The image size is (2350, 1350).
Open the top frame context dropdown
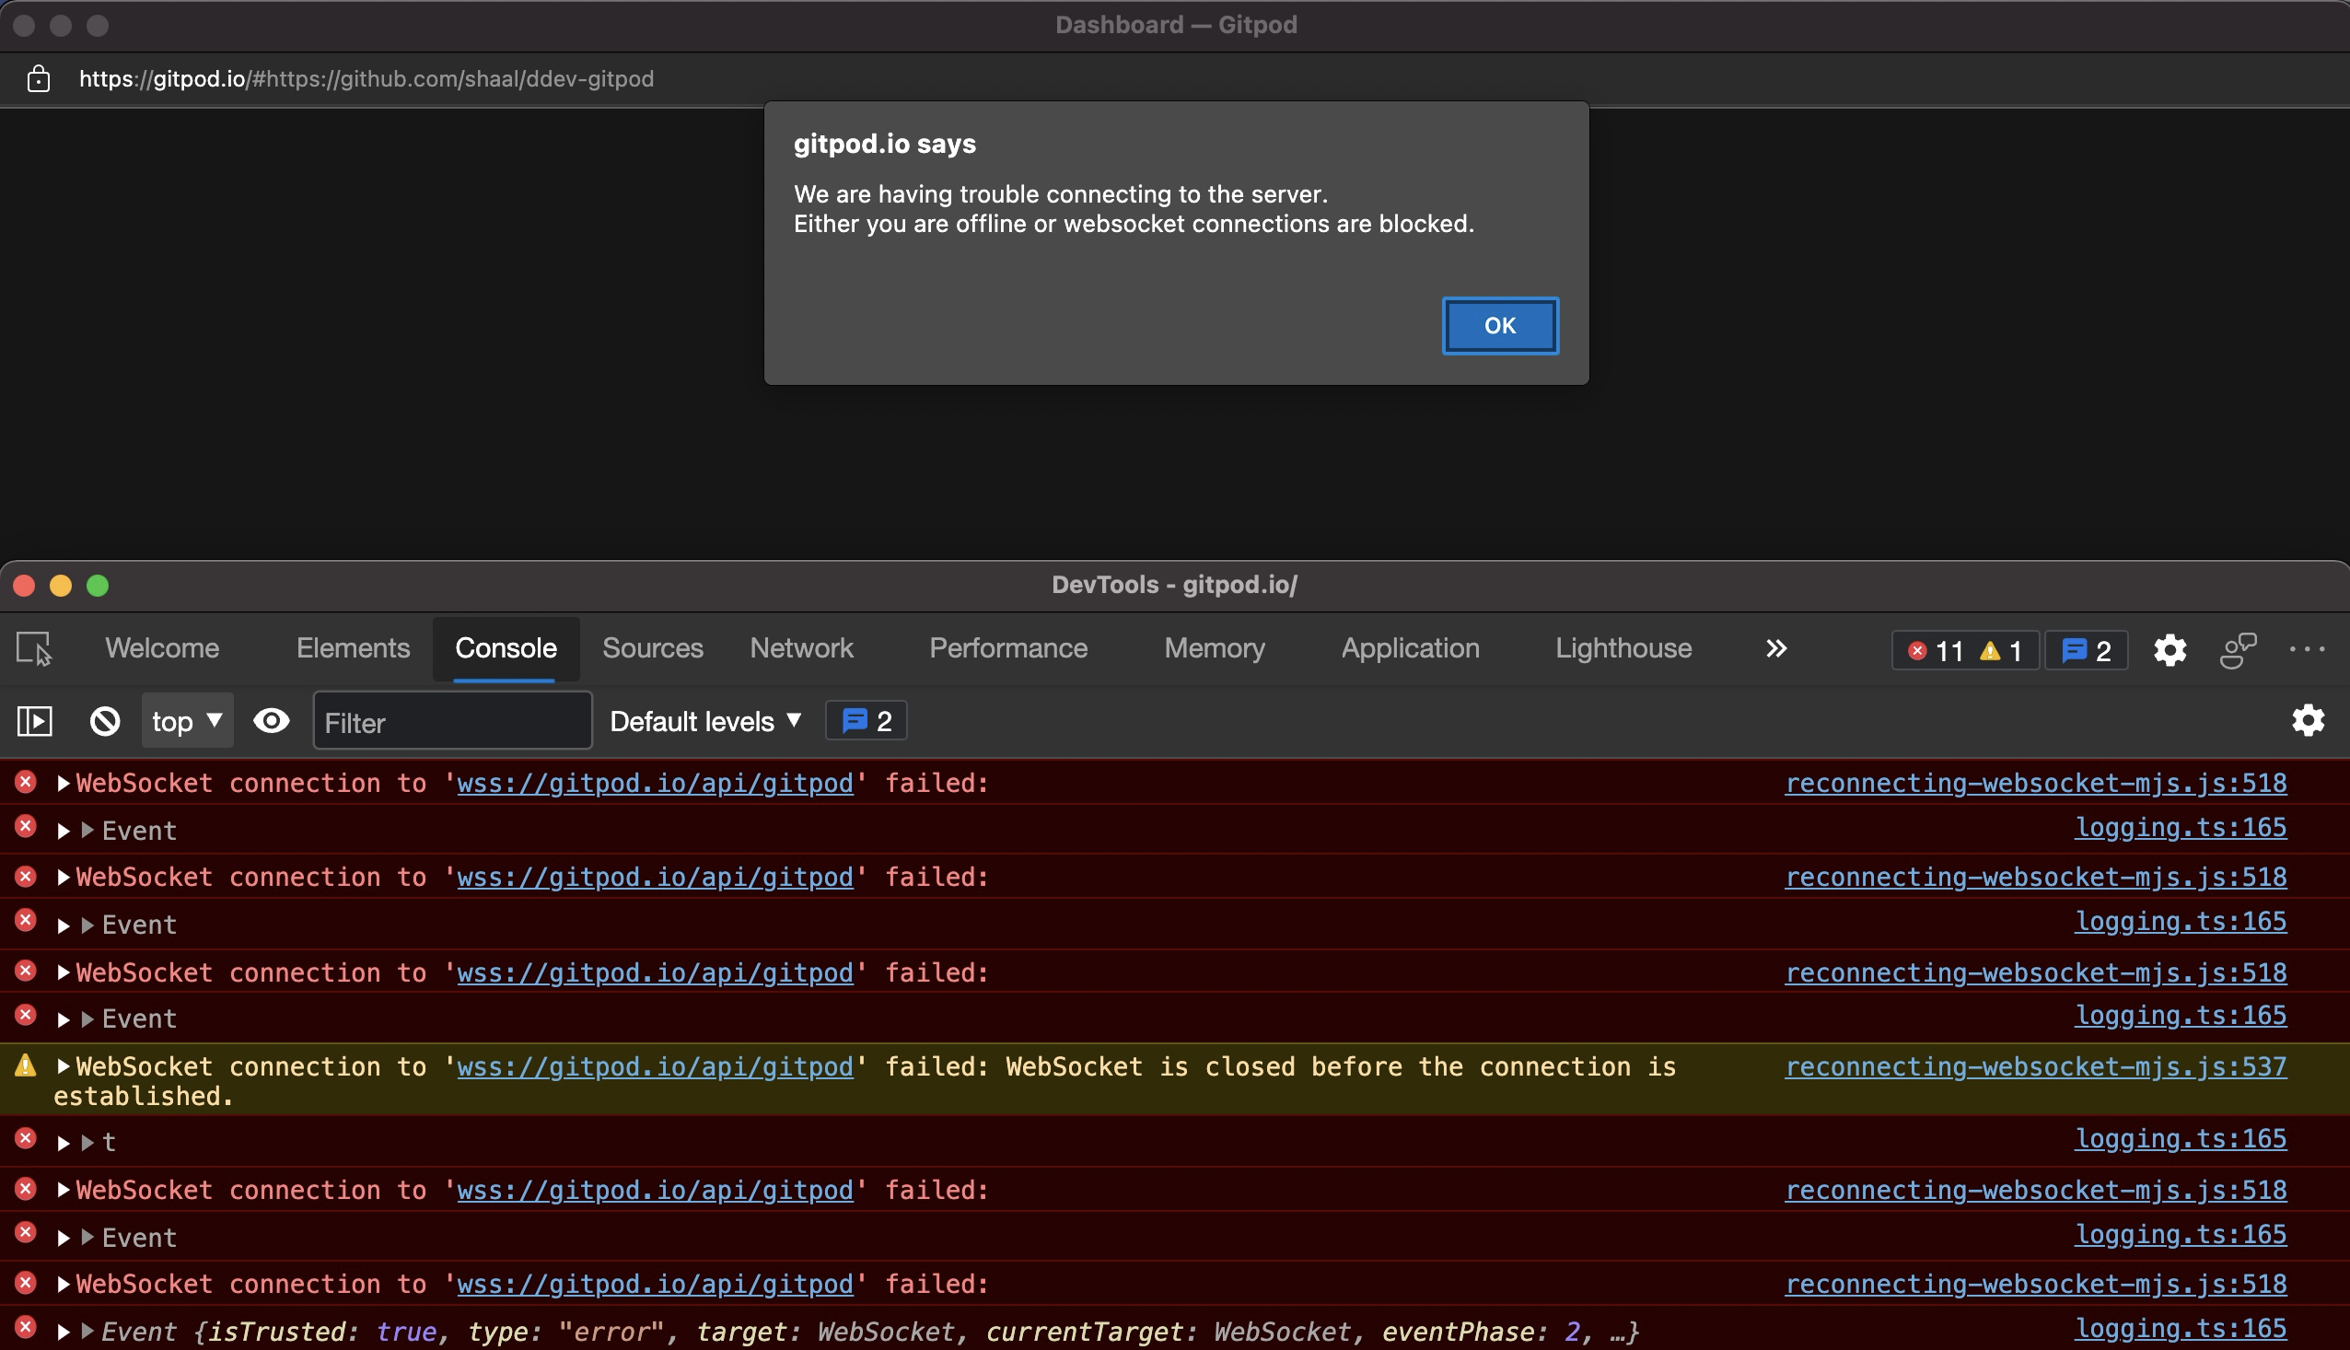coord(185,720)
